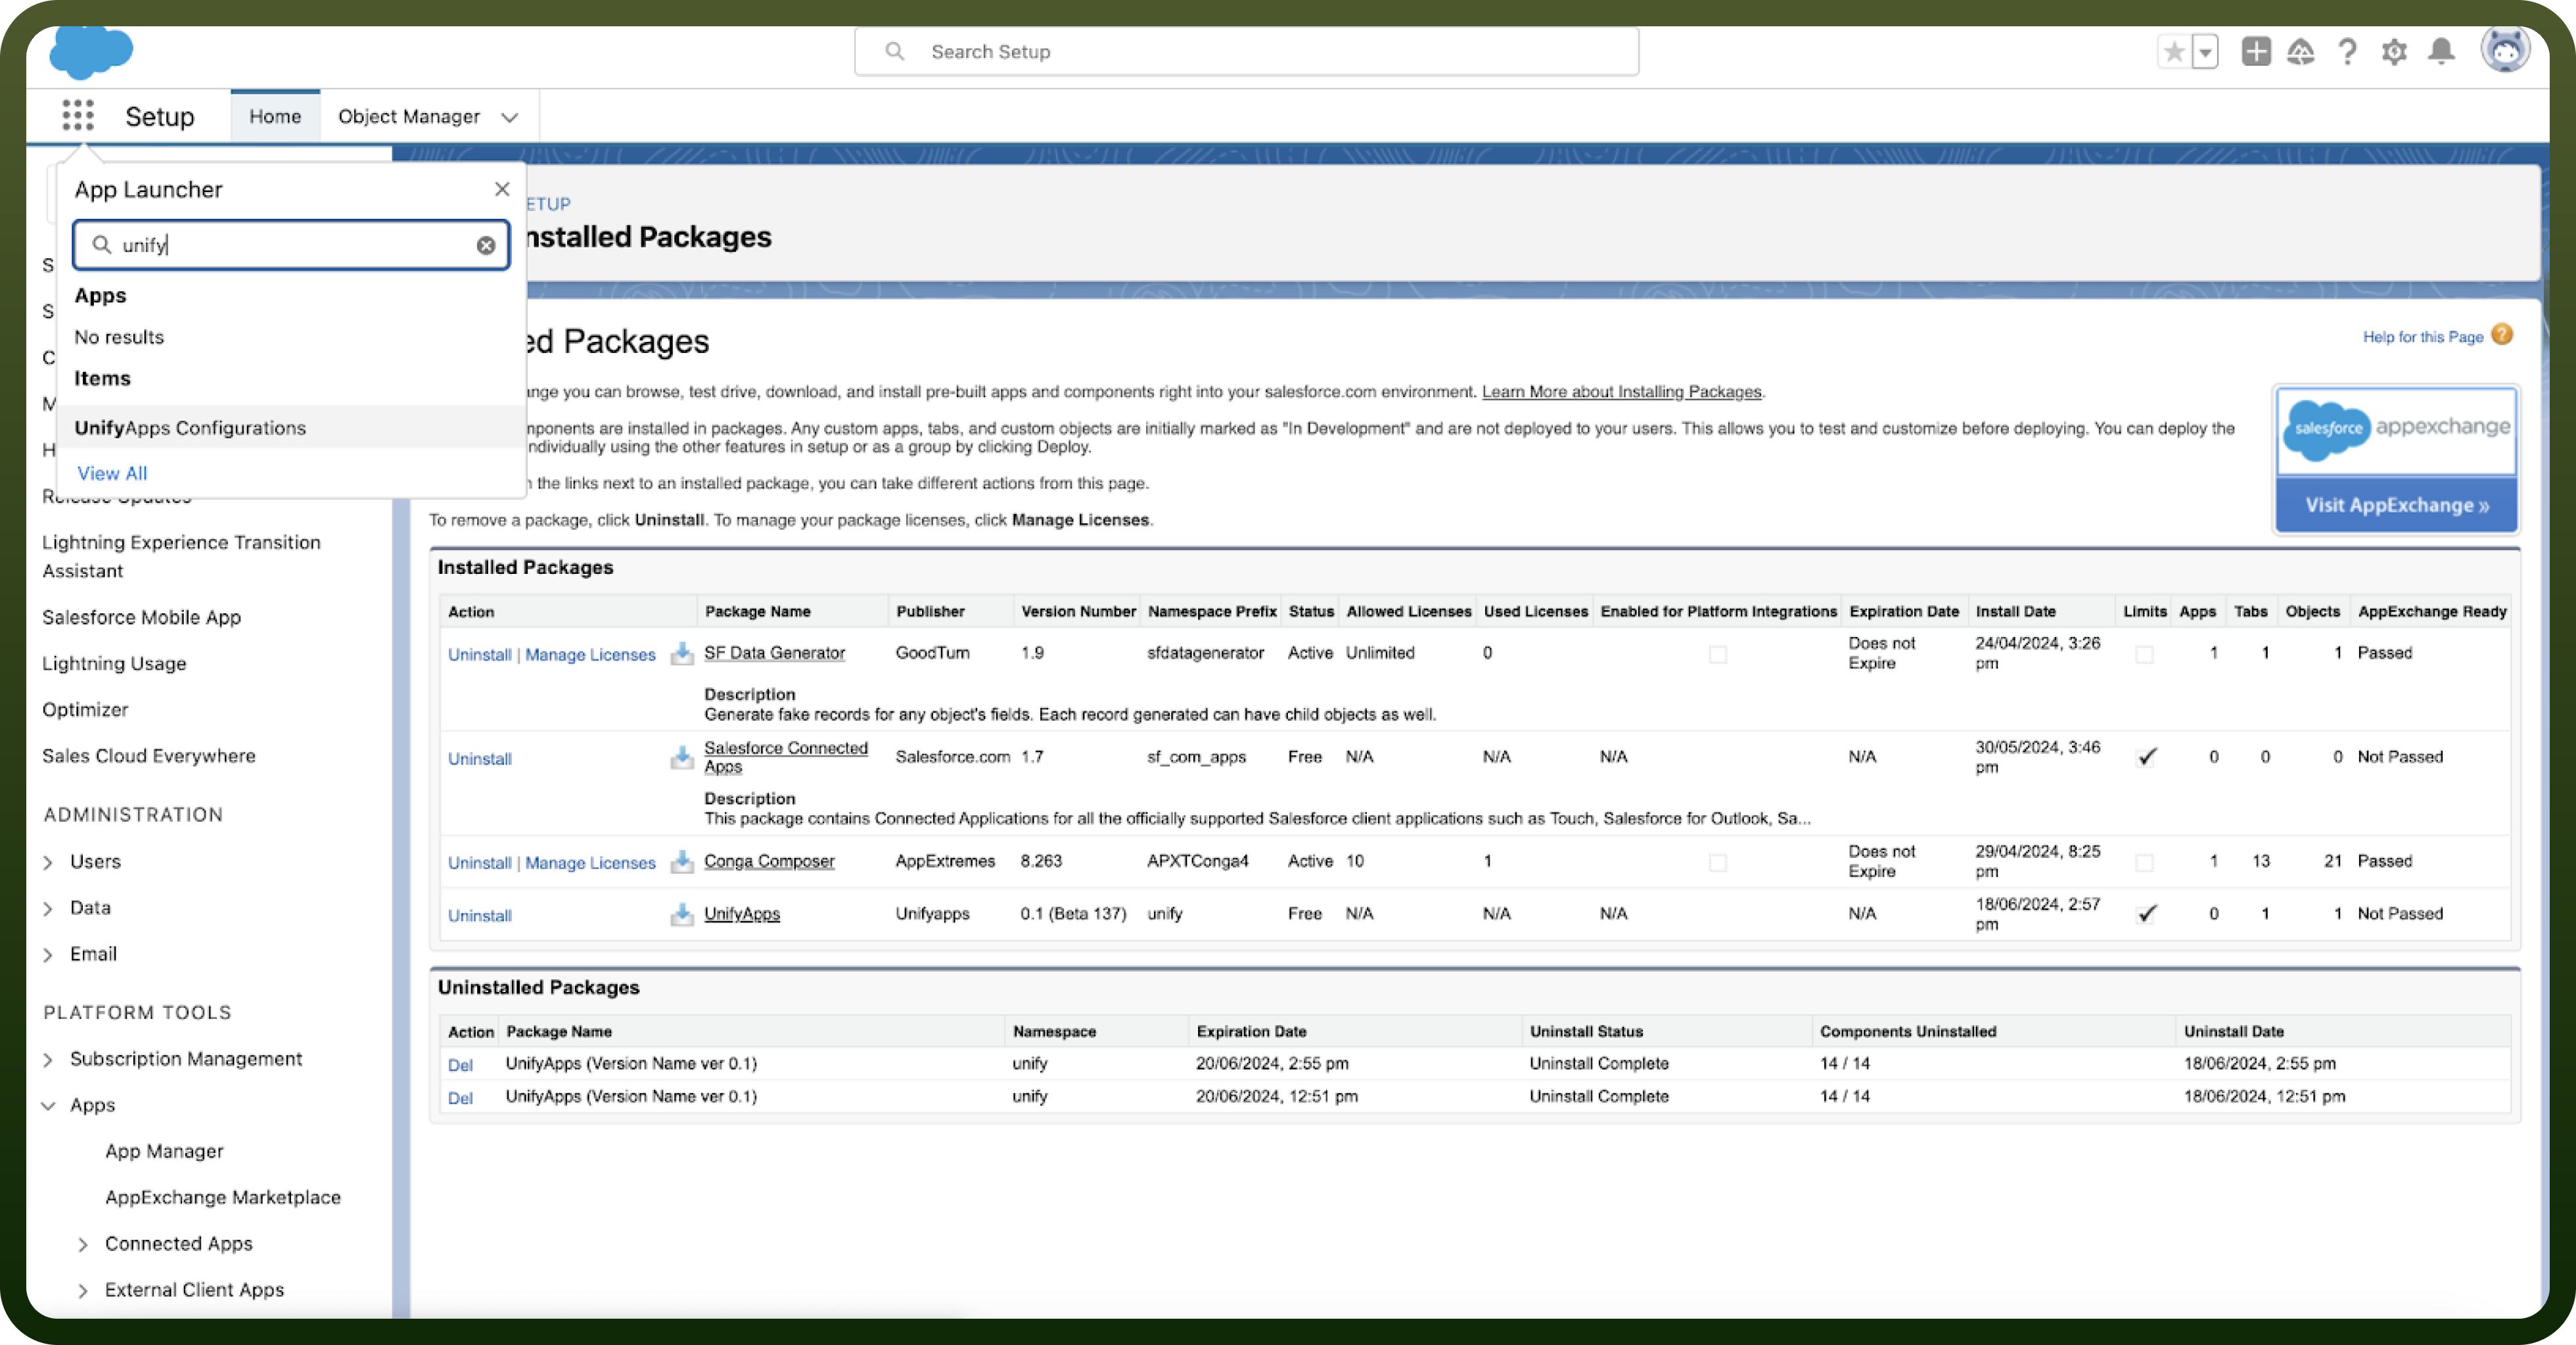This screenshot has height=1345, width=2576.
Task: Click the Limits checkmark for Salesforce Connected Apps
Action: 2146,757
